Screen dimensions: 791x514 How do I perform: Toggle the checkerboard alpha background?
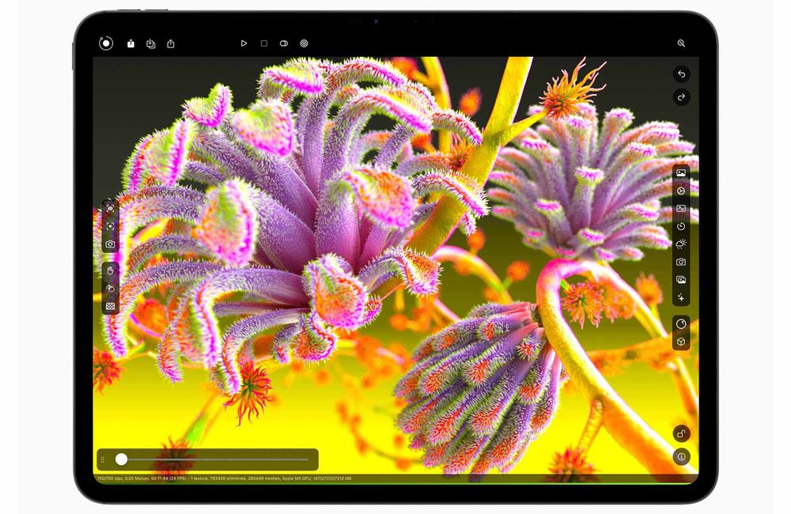[111, 306]
